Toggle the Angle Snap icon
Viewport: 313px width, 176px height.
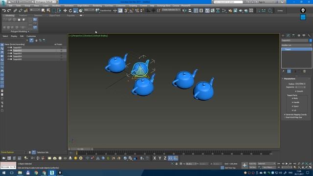132,10
